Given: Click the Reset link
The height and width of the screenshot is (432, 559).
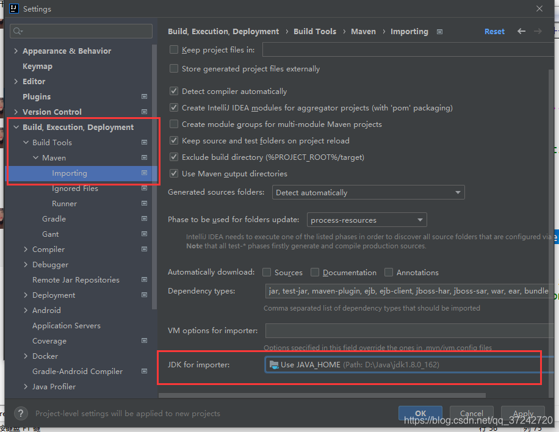Looking at the screenshot, I should [494, 31].
